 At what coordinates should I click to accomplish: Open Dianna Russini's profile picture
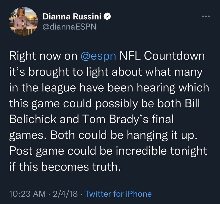click(x=23, y=21)
